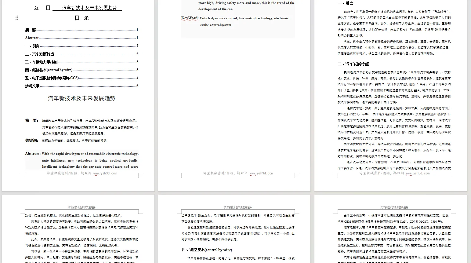The width and height of the screenshot is (471, 263).
Task: Open the www.ysh3d.com link in page one footer
Action: pyautogui.click(x=105, y=173)
